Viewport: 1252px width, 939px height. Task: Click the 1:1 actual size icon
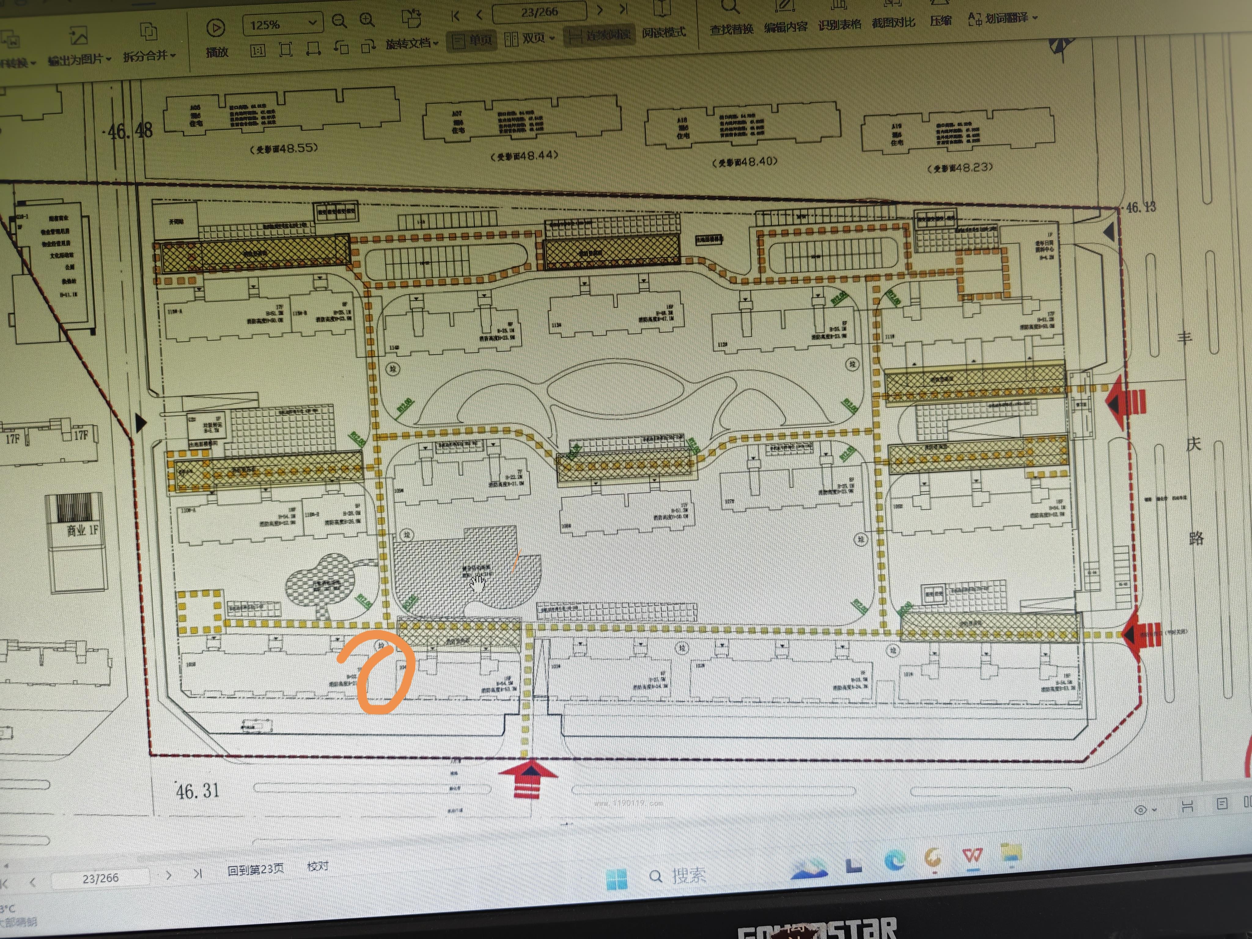pyautogui.click(x=258, y=51)
